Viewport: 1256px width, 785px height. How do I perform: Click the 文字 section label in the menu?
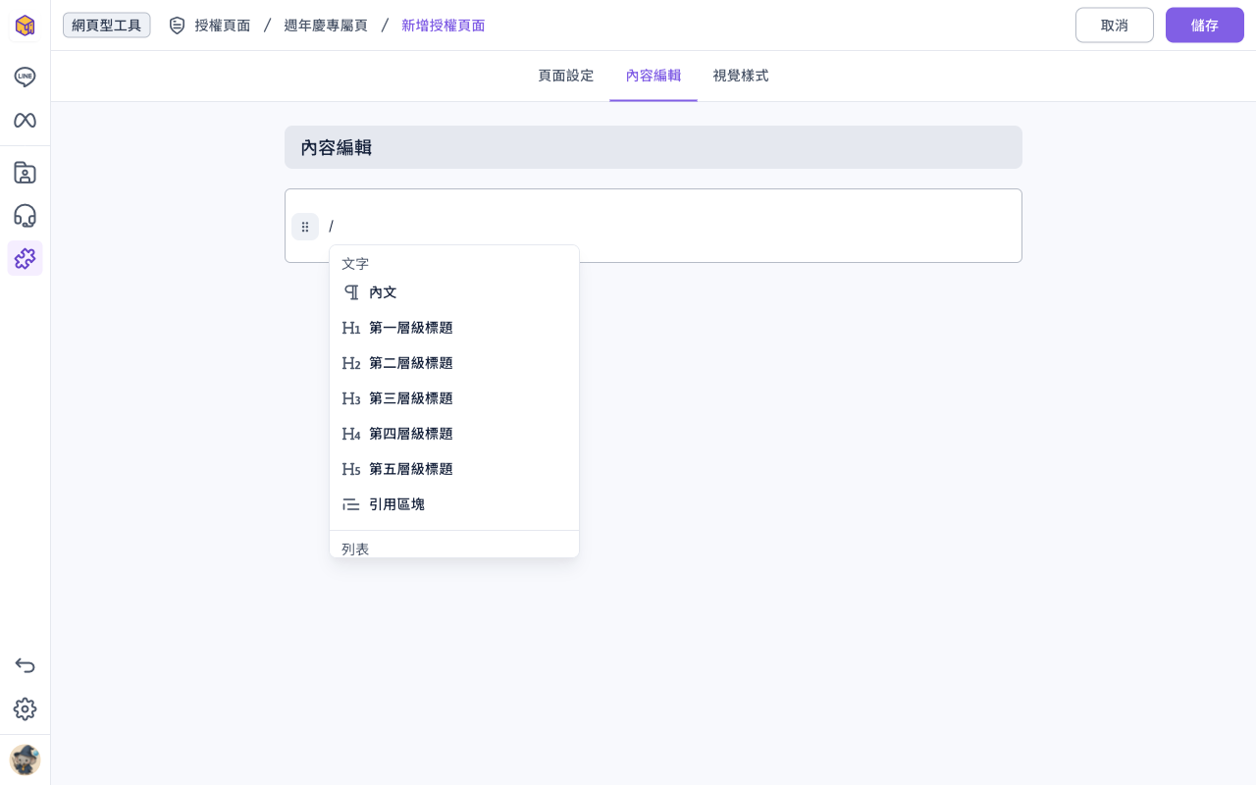[355, 264]
